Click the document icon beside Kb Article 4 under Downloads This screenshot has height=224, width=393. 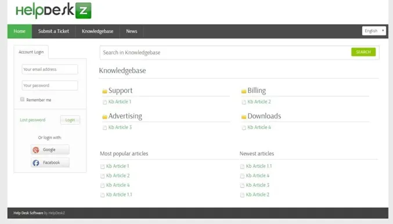coord(244,128)
